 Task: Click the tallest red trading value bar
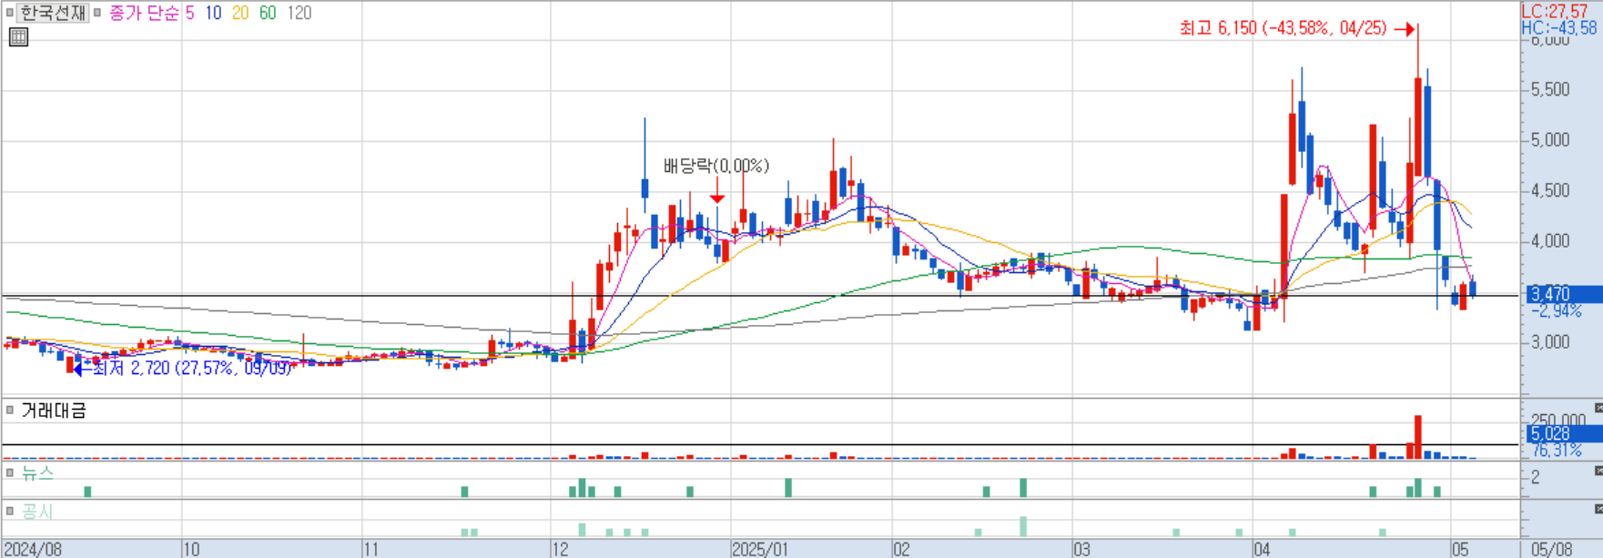point(1418,437)
